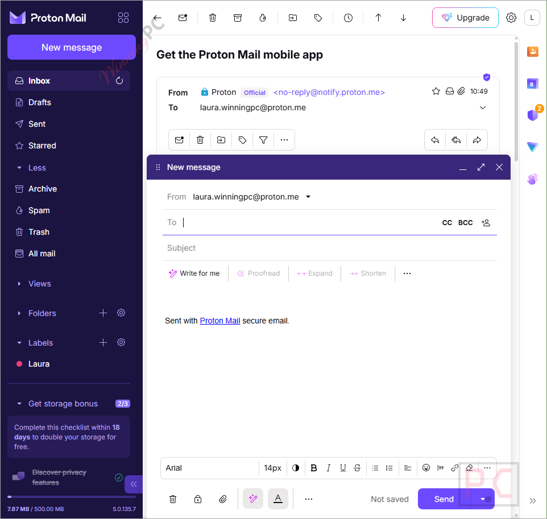Image resolution: width=547 pixels, height=519 pixels.
Task: Go to previous message up arrow
Action: pyautogui.click(x=378, y=18)
